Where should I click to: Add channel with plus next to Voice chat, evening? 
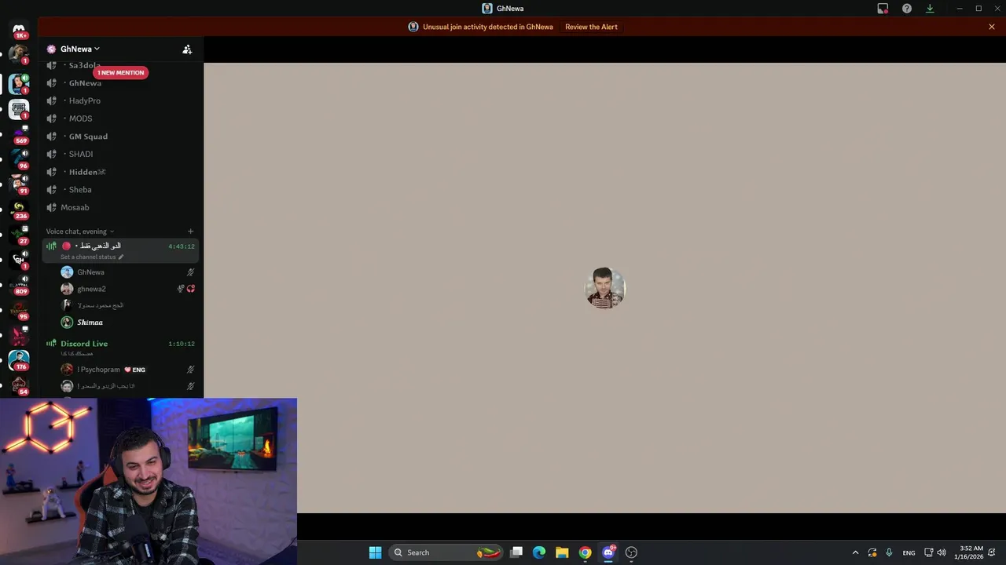pyautogui.click(x=190, y=231)
